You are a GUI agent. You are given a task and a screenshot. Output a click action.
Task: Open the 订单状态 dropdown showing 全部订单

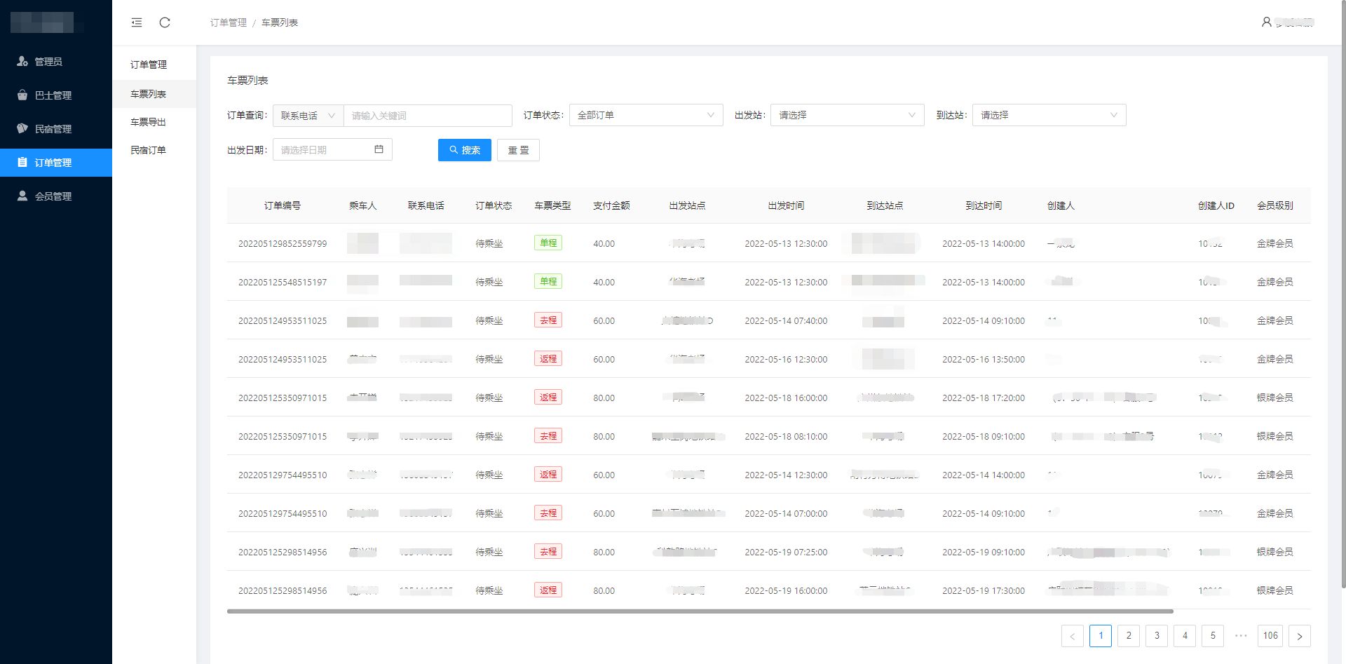pyautogui.click(x=646, y=115)
